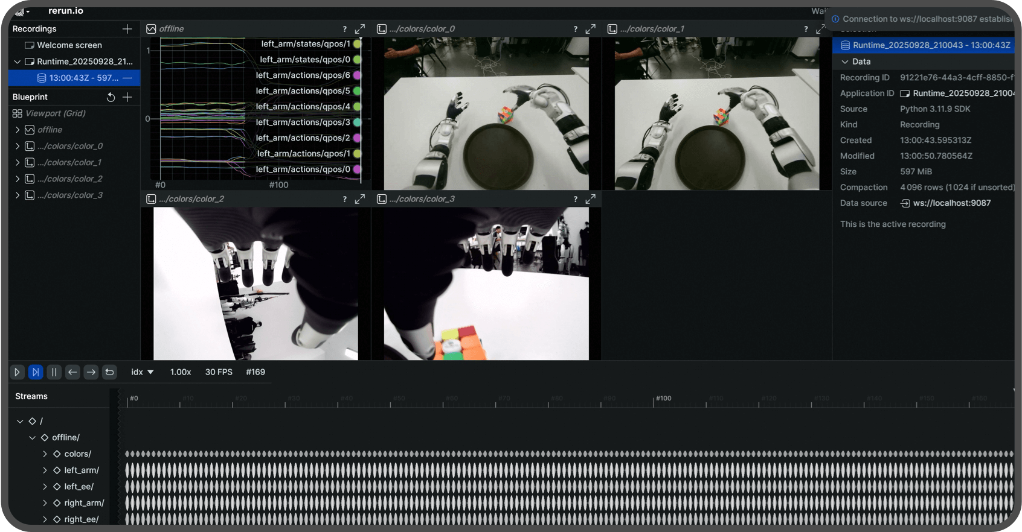Add a recording with the Recordings plus icon
Screen dimensions: 1022x532
pyautogui.click(x=127, y=29)
